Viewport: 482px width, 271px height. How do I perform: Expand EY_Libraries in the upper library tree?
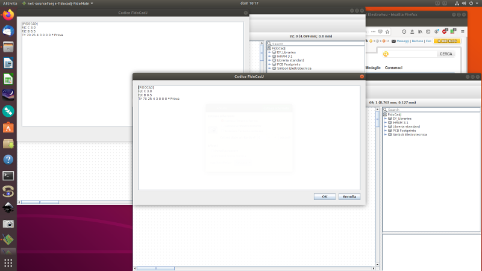(269, 52)
